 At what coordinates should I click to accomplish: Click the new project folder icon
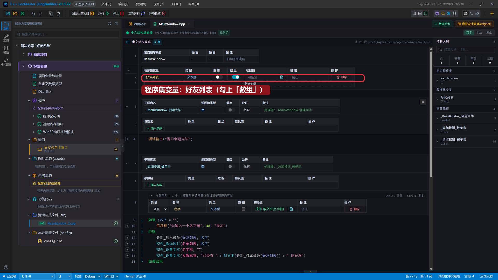tap(8, 13)
